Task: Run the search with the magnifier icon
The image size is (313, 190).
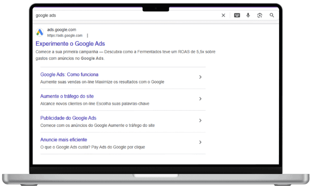Action: coord(271,15)
